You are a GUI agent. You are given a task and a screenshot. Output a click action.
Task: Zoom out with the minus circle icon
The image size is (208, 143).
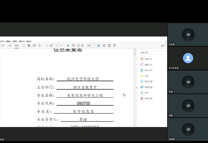point(79,45)
